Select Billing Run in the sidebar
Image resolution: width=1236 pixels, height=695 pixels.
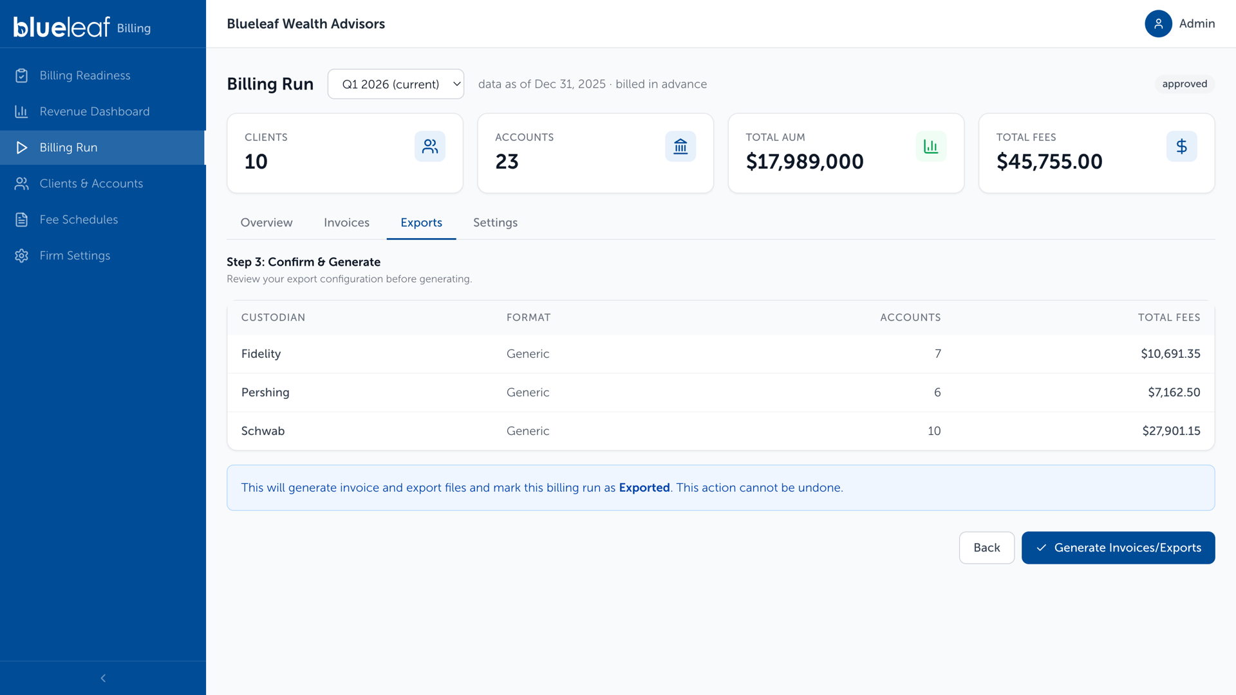pyautogui.click(x=103, y=147)
